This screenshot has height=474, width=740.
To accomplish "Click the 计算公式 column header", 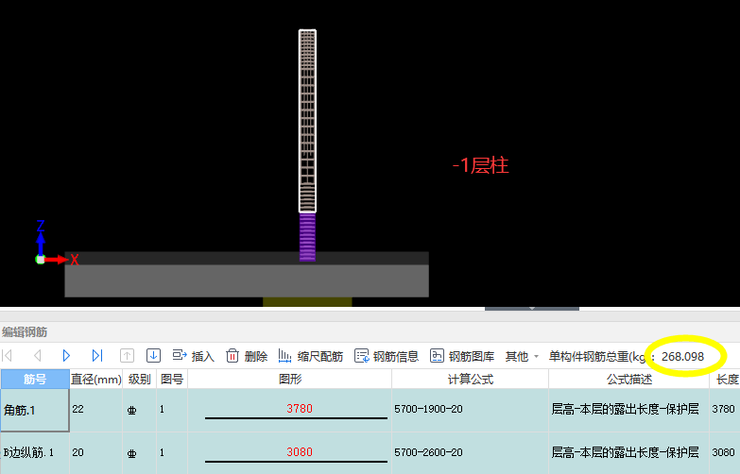I will 470,379.
